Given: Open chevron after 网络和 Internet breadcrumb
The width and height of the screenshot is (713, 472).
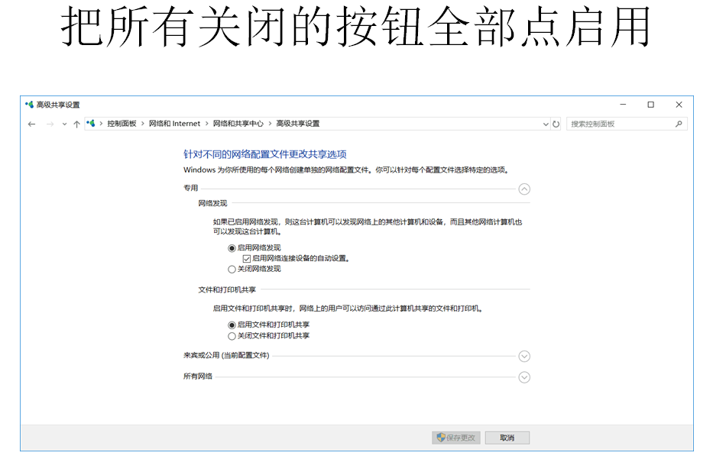Looking at the screenshot, I should point(206,124).
